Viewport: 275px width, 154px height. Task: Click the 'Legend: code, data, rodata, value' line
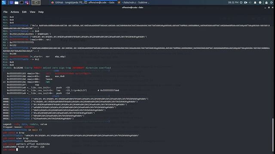click(25, 124)
